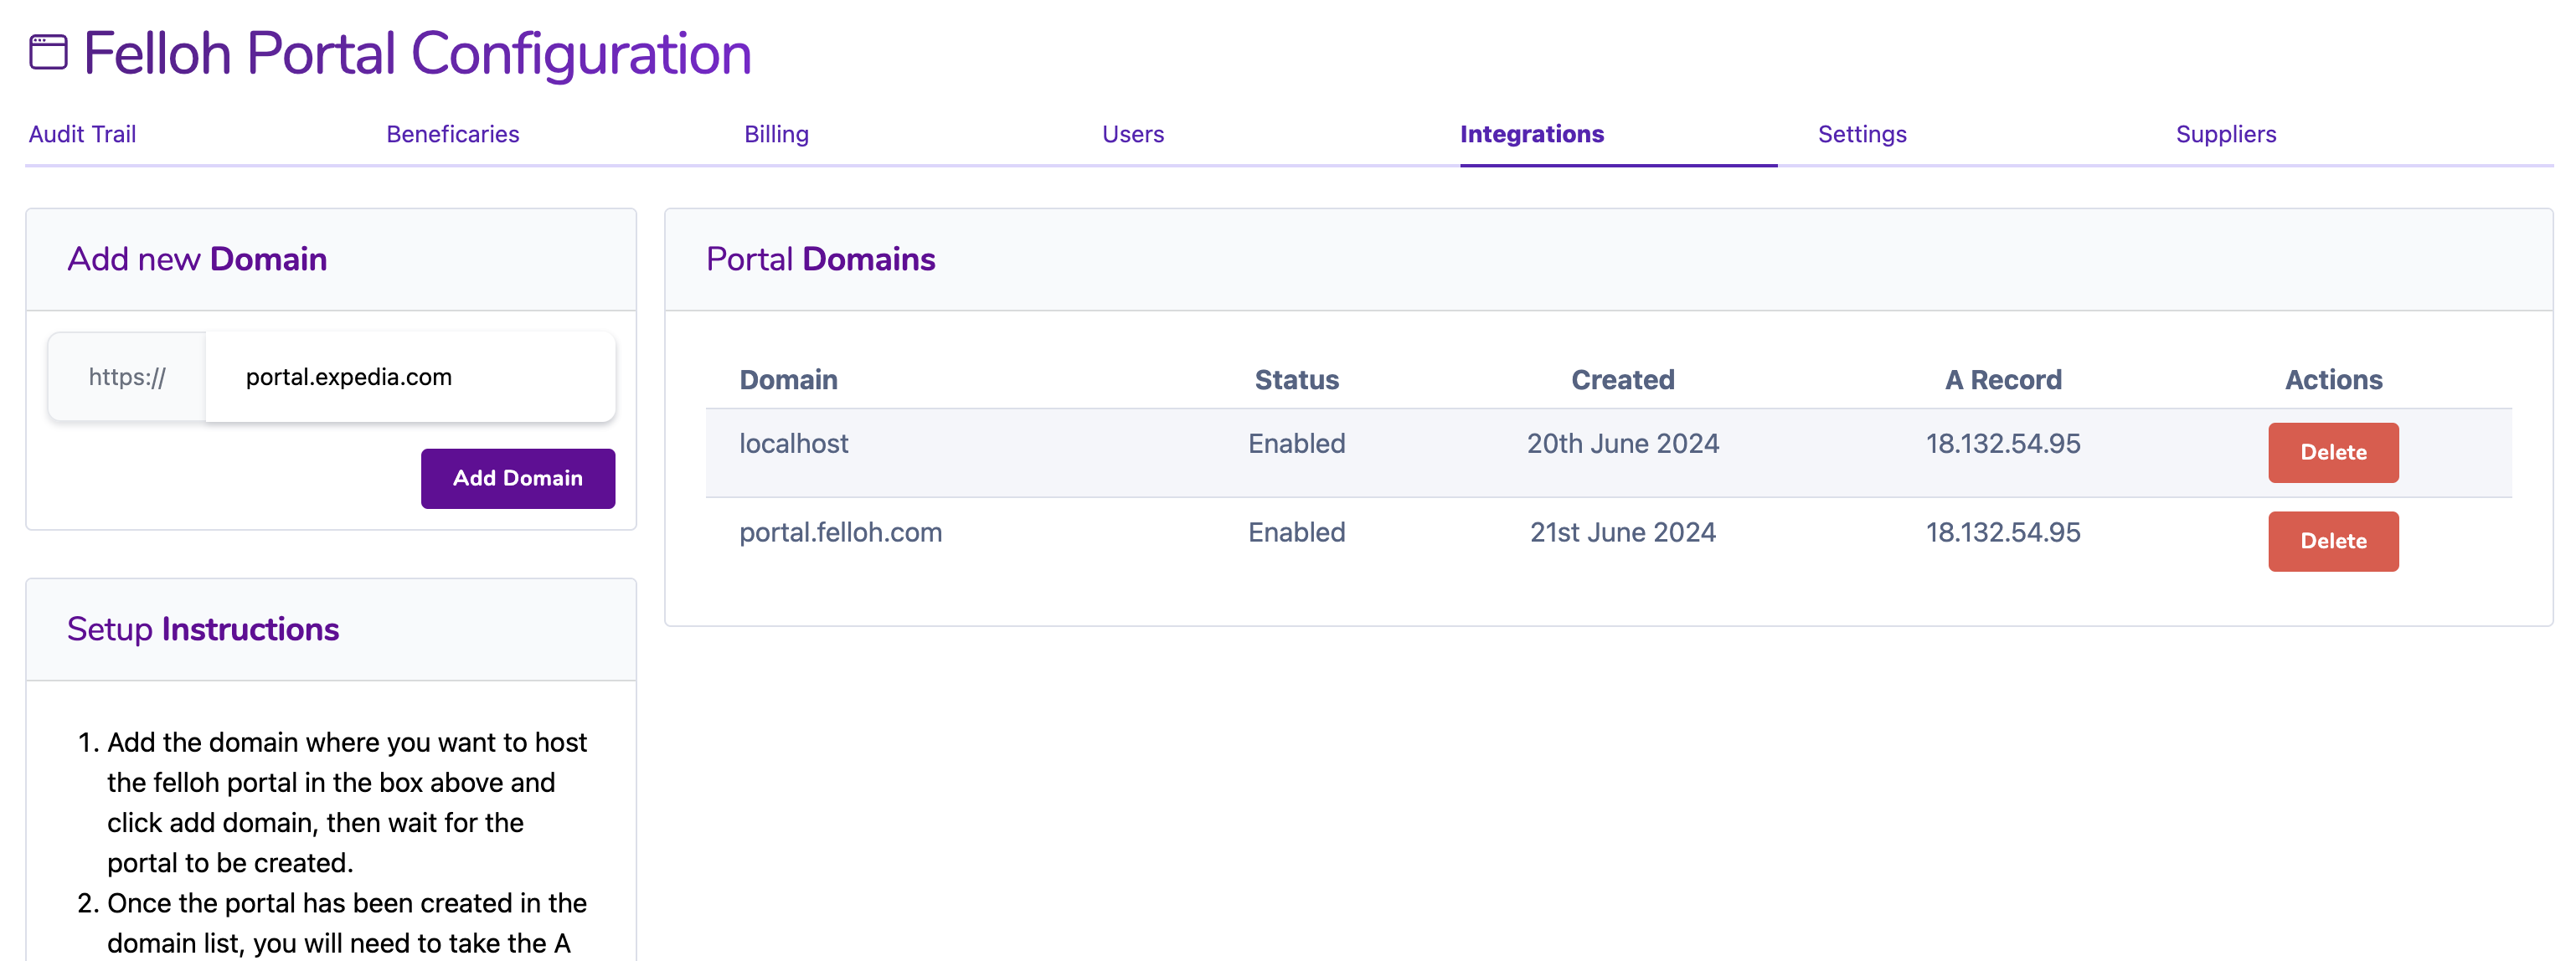Click the 21st June 2024 created date
This screenshot has width=2576, height=961.
1622,532
